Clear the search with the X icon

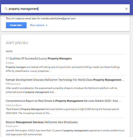coord(126,9)
